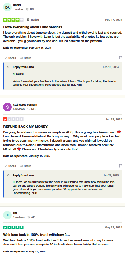Open Daniel's reviewer profile name
125x254 pixels.
[17, 5]
